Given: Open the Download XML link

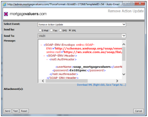Looking at the screenshot, I should pyautogui.click(x=102, y=85).
